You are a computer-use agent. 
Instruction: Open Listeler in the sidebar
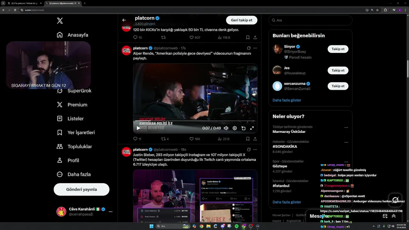pos(70,119)
